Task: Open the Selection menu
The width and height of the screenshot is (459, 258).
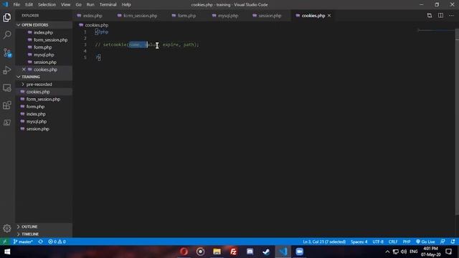Action: point(47,4)
